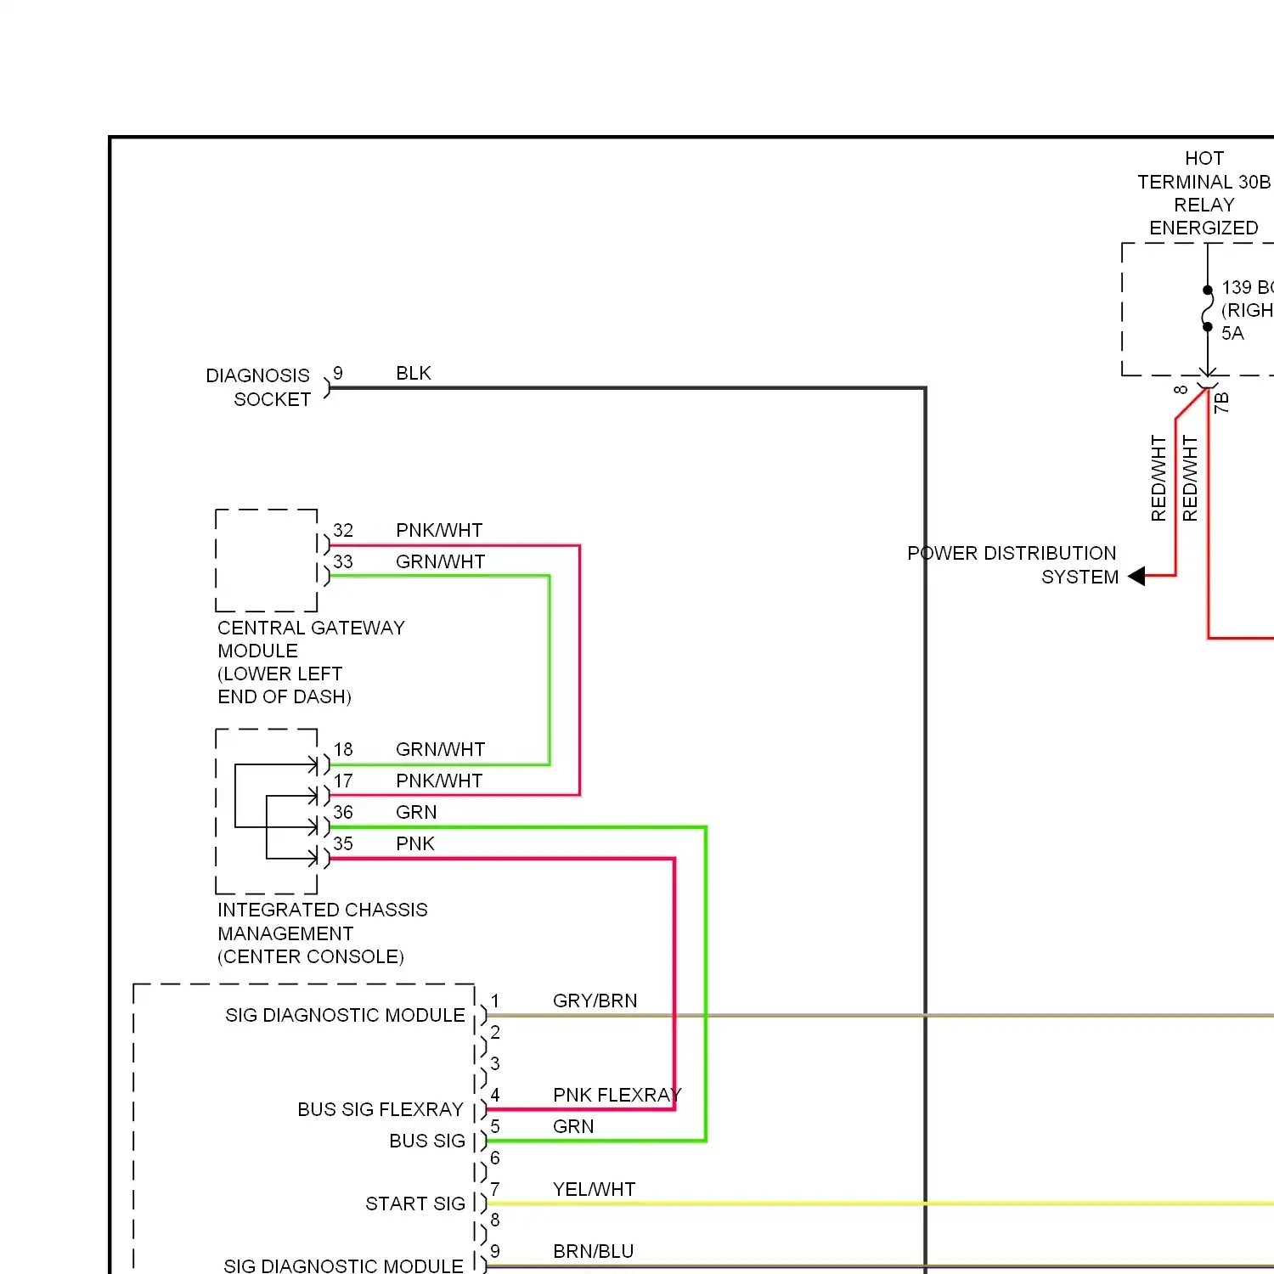Select CENTRAL GATEWAY MODULE text
The height and width of the screenshot is (1274, 1274).
[311, 639]
